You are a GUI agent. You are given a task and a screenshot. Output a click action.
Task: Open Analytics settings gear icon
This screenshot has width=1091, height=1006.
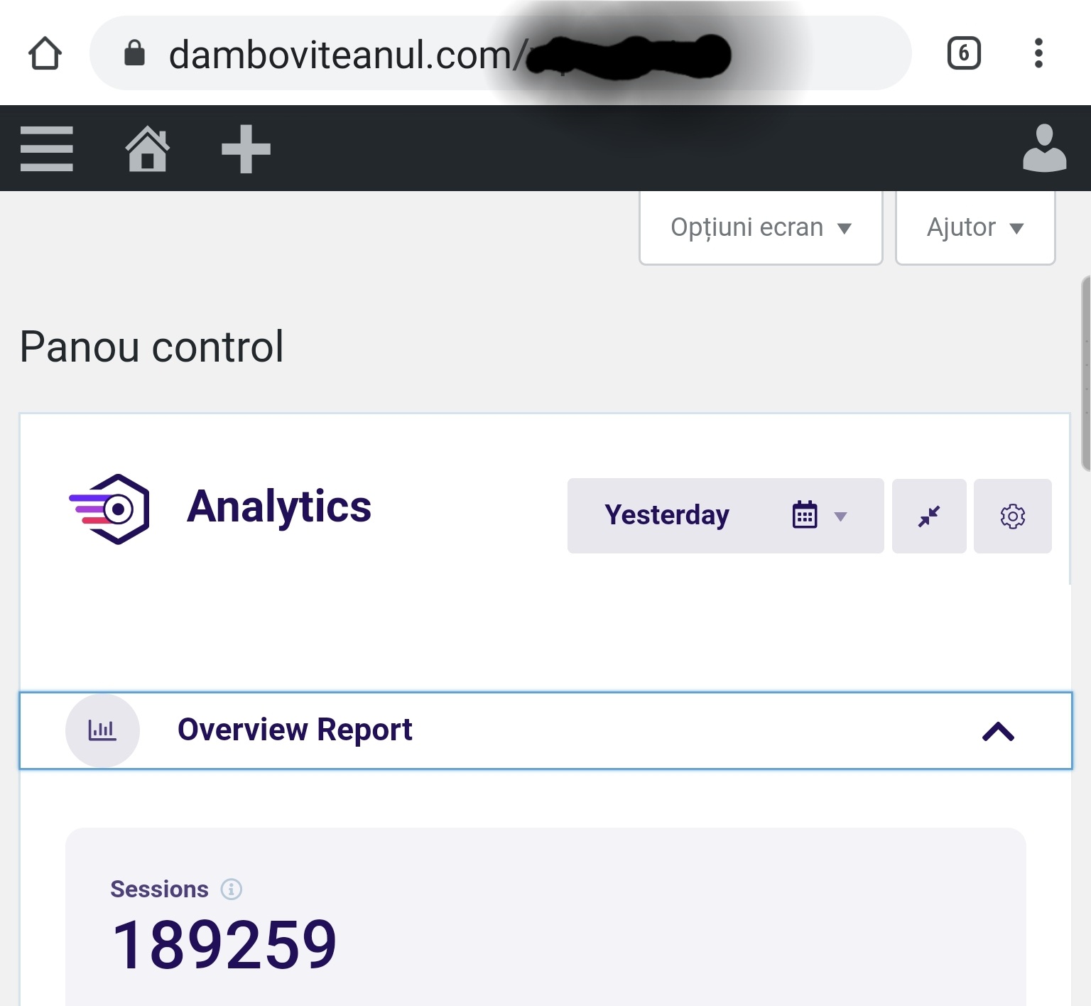1012,516
